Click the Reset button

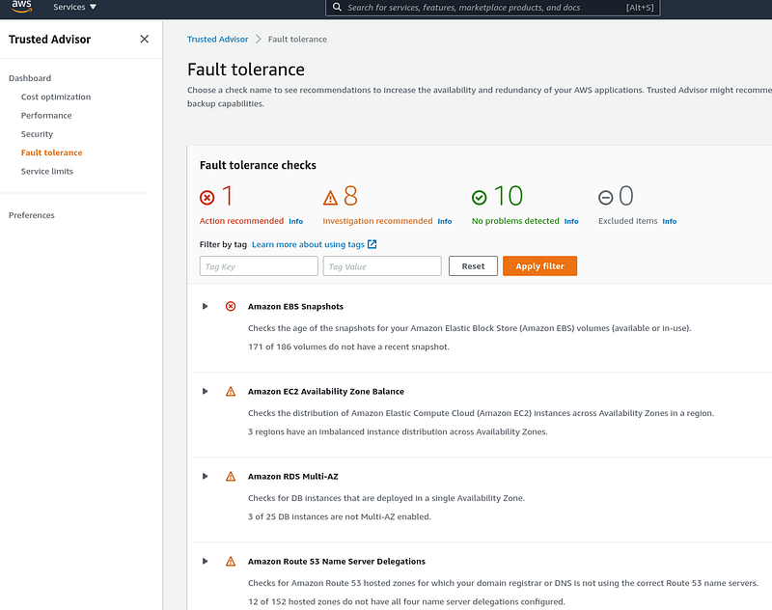tap(473, 265)
